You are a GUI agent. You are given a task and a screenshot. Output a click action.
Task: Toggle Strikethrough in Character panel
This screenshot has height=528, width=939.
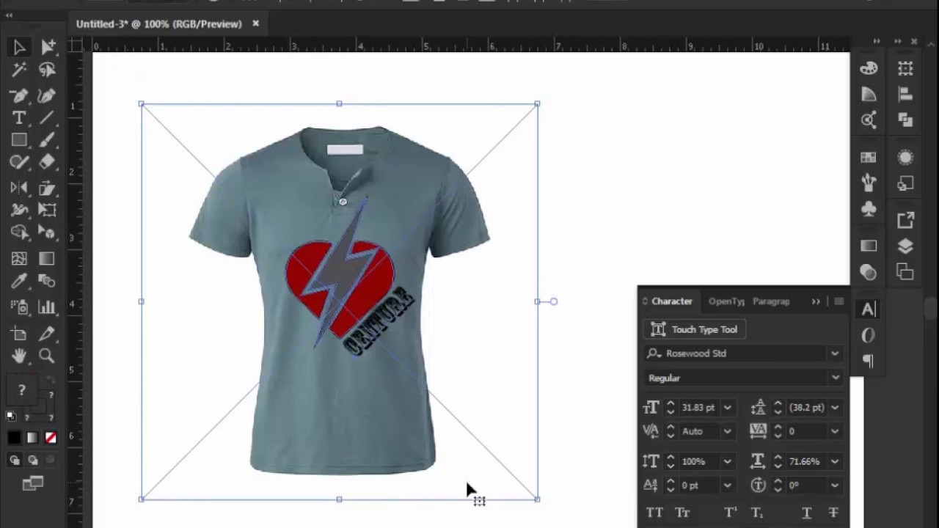[833, 513]
